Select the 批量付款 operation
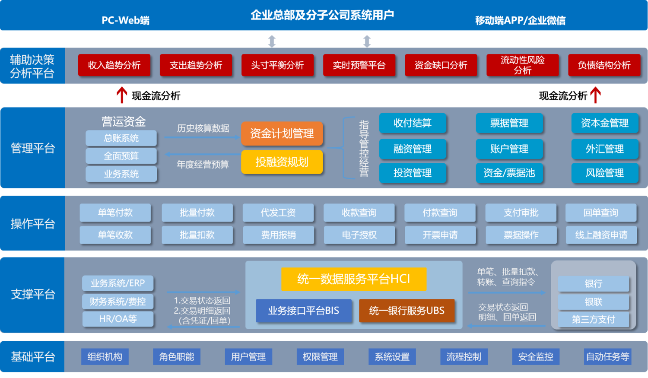The height and width of the screenshot is (378, 648). tap(197, 213)
